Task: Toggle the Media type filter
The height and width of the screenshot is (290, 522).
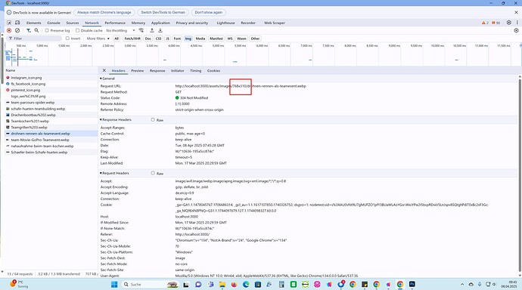Action: click(x=200, y=39)
